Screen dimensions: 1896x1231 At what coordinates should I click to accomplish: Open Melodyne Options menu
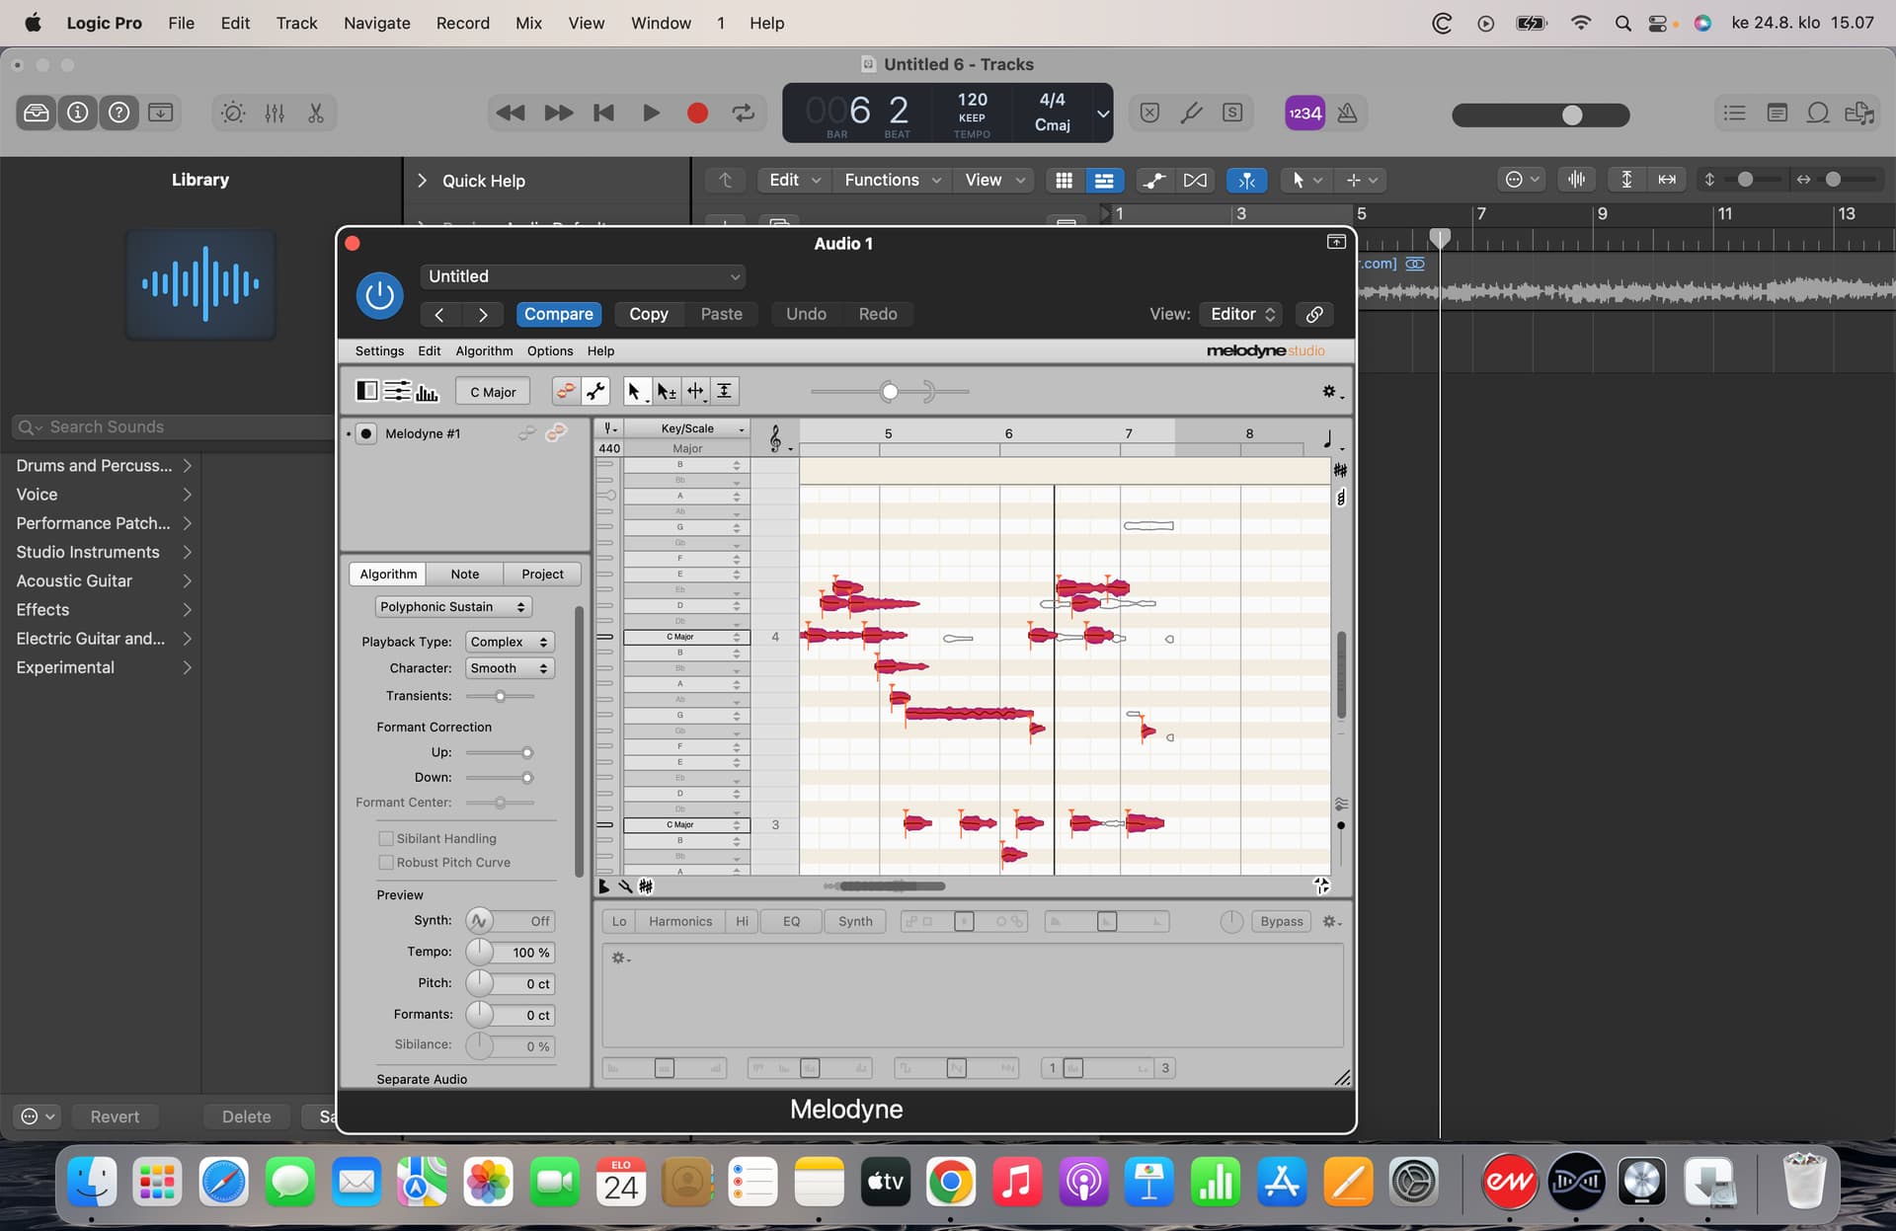point(550,350)
